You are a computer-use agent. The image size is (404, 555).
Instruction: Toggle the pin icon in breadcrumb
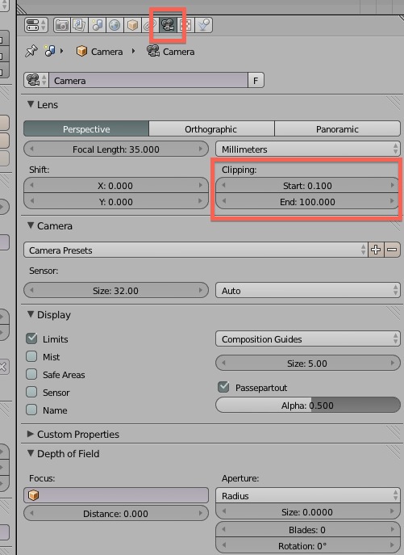tap(31, 51)
